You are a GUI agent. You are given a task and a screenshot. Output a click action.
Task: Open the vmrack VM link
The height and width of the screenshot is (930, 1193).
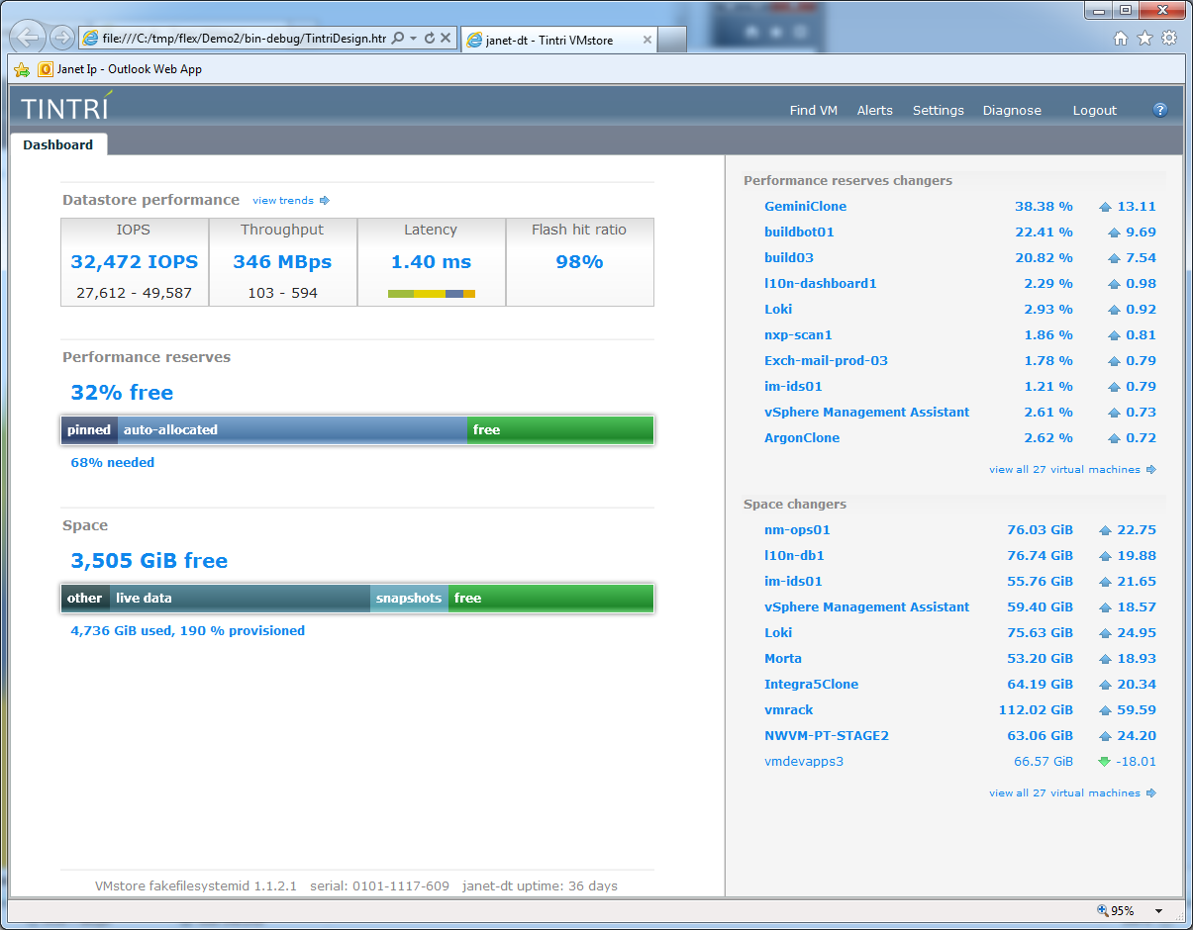click(x=789, y=710)
